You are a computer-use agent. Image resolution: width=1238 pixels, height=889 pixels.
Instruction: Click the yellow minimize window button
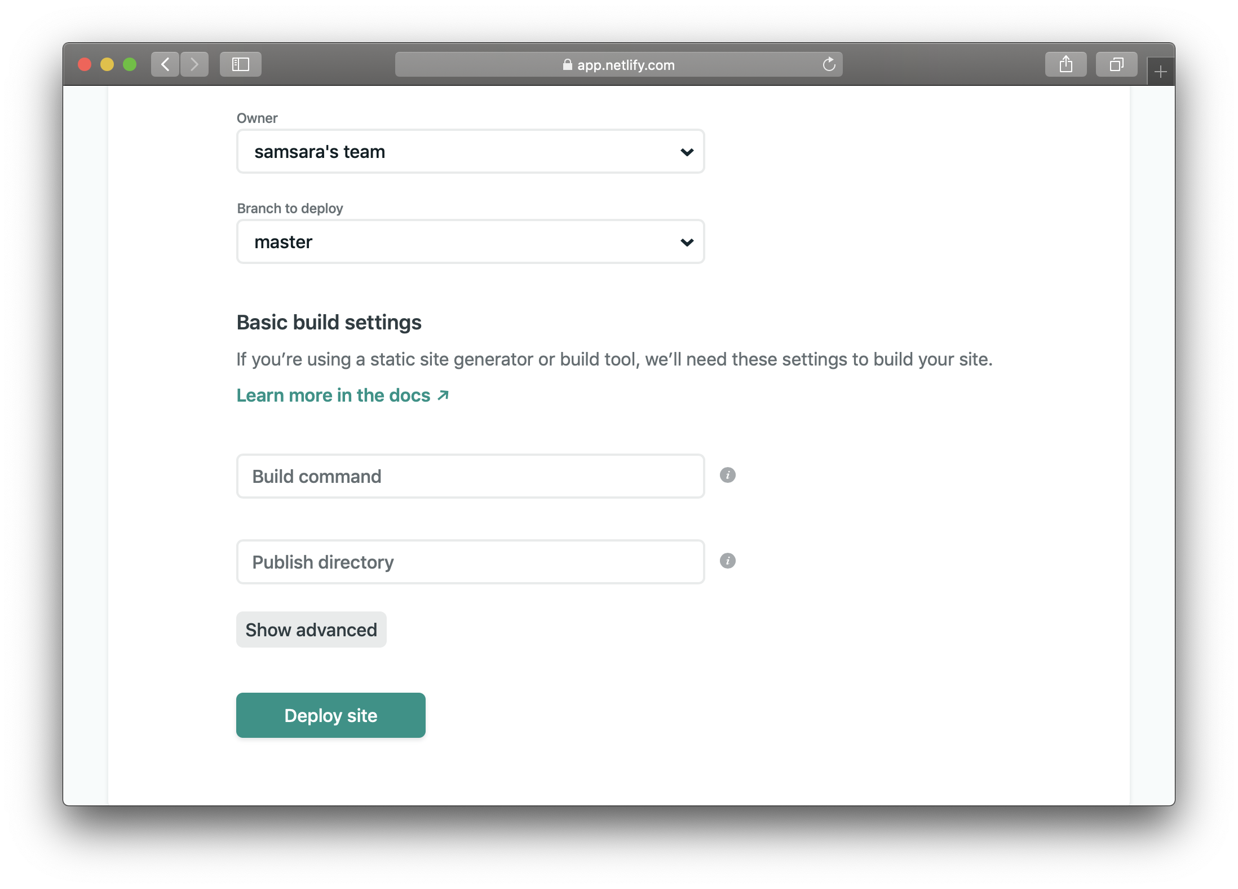(x=107, y=64)
